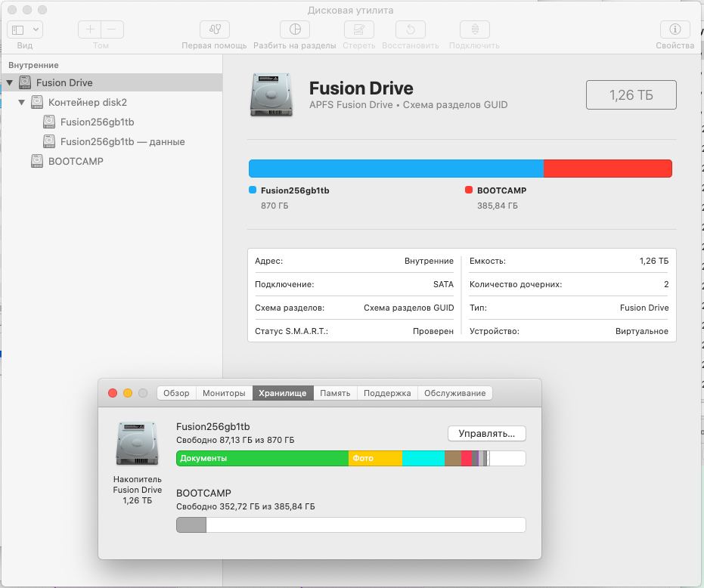Minimize the storage information window
The image size is (704, 588).
point(128,393)
